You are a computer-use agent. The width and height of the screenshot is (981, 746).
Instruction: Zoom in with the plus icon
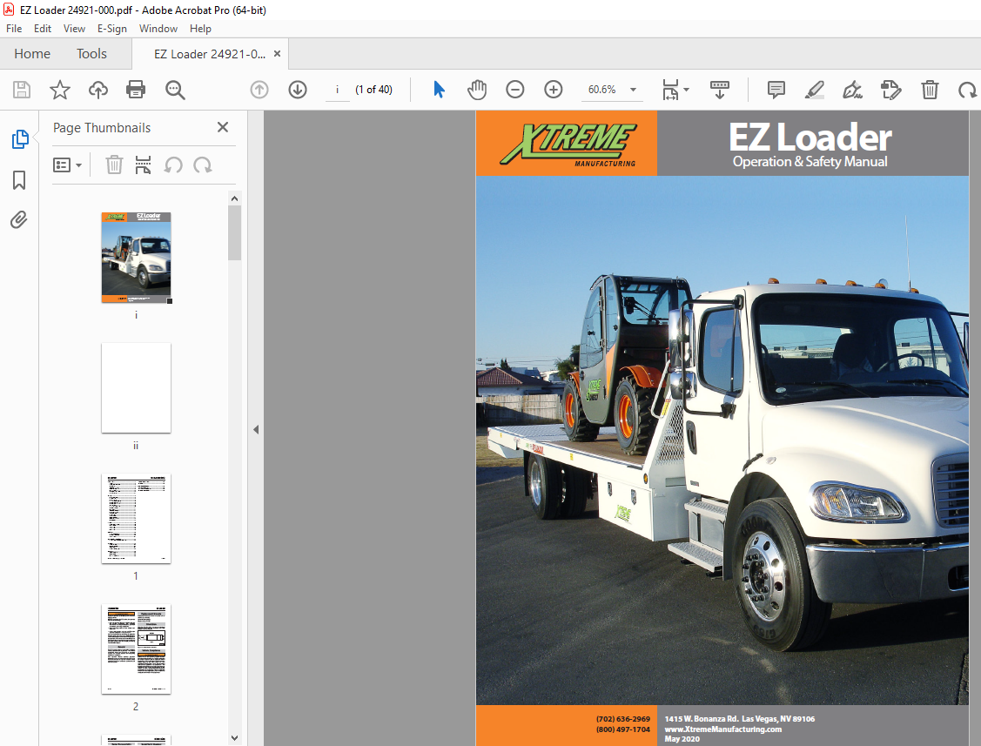(x=553, y=90)
